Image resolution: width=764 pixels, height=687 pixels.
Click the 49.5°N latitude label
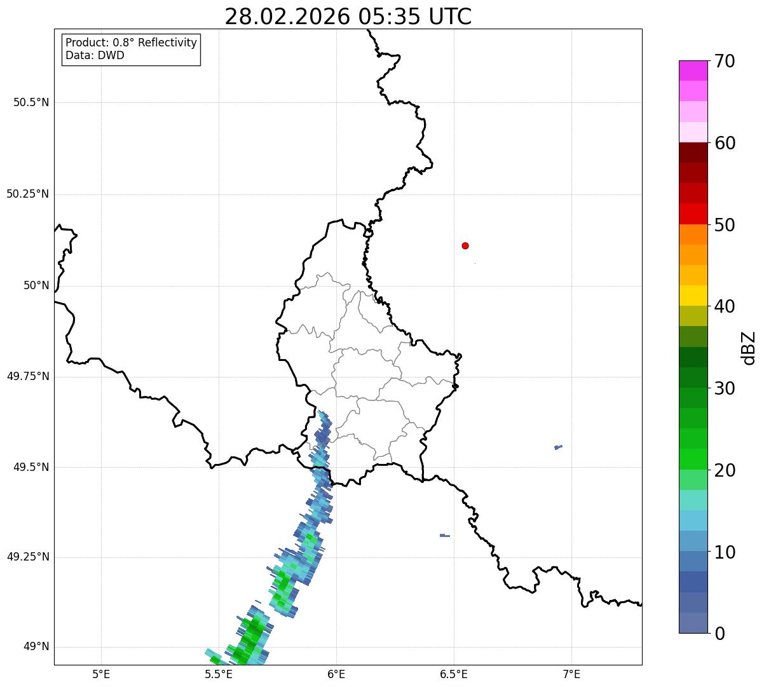pyautogui.click(x=31, y=467)
